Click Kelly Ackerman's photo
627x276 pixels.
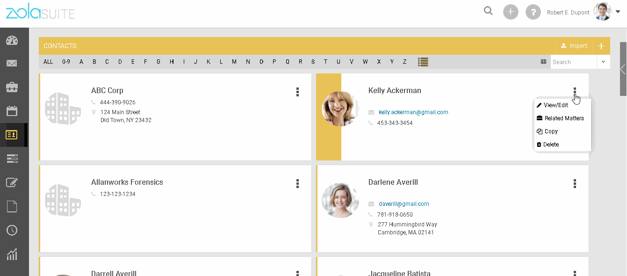tap(340, 109)
